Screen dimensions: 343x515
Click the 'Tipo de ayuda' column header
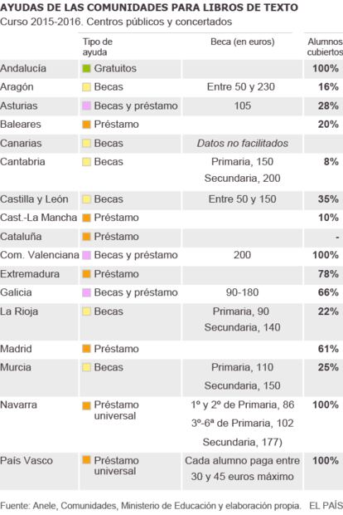coord(97,47)
